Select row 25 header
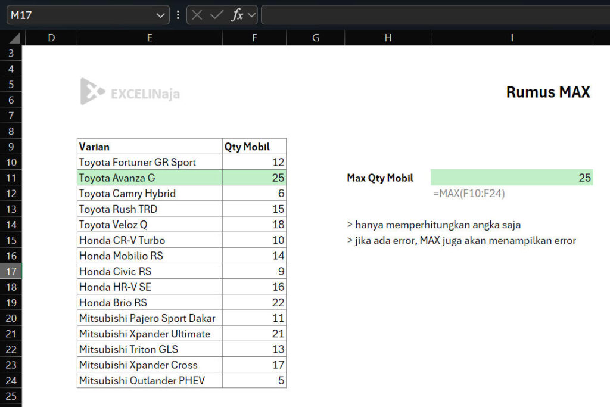Viewport: 610px width, 407px height. (x=11, y=396)
